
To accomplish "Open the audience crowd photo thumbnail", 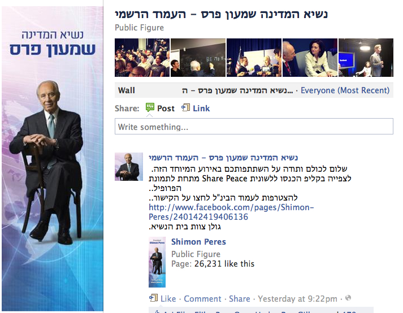I will (142, 58).
